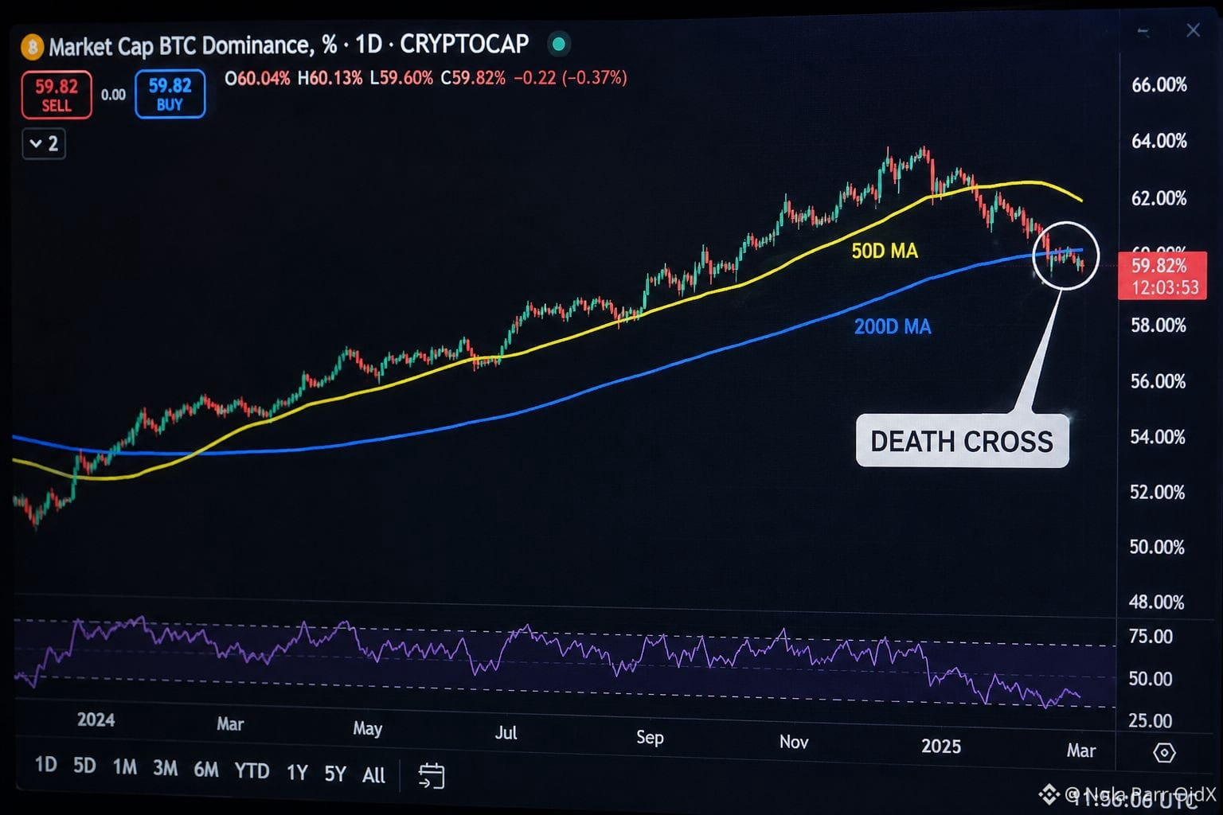Close the chart with the X
This screenshot has height=815, width=1223.
click(1193, 30)
